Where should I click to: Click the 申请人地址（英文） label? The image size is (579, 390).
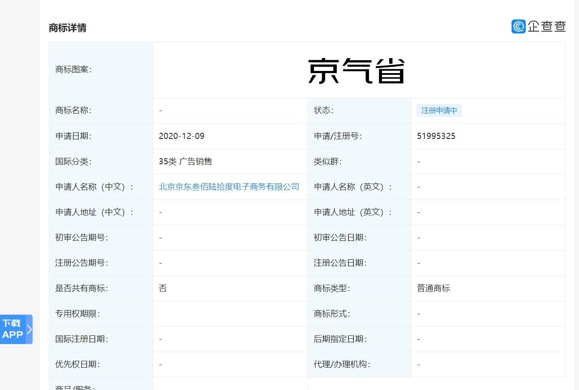coord(353,212)
